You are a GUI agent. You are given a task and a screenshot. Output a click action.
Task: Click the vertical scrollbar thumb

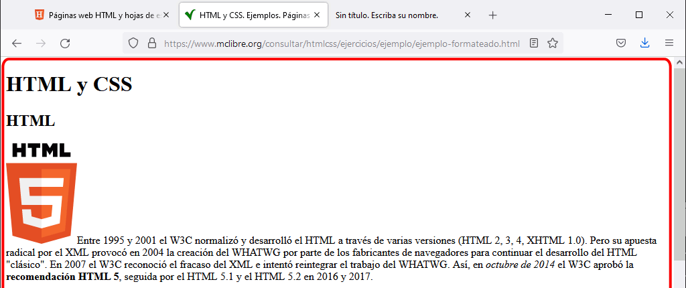point(679,166)
